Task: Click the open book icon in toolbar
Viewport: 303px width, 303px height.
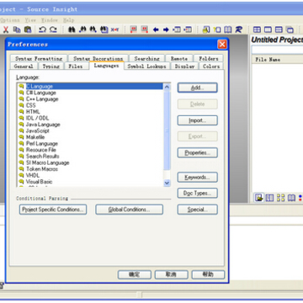Action: (x=228, y=29)
